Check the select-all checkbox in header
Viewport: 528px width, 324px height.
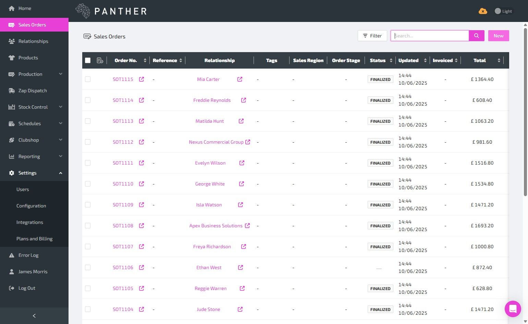tap(88, 60)
